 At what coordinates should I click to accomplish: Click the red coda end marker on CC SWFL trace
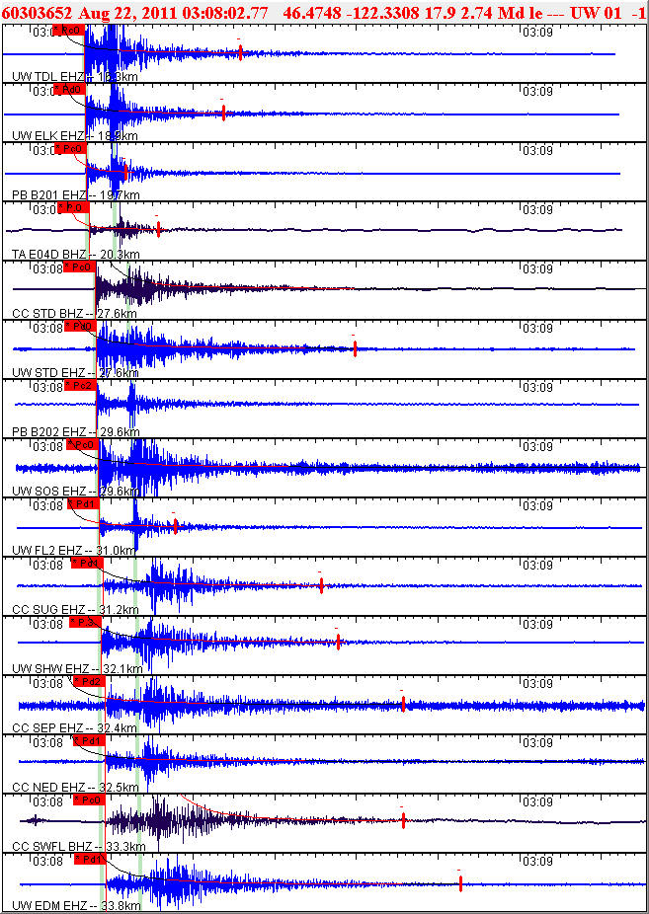coord(403,821)
